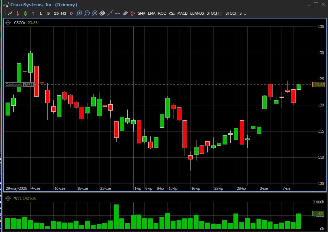Click the 10-lip date label
Viewport: 328px width, 232px height.
click(173, 188)
